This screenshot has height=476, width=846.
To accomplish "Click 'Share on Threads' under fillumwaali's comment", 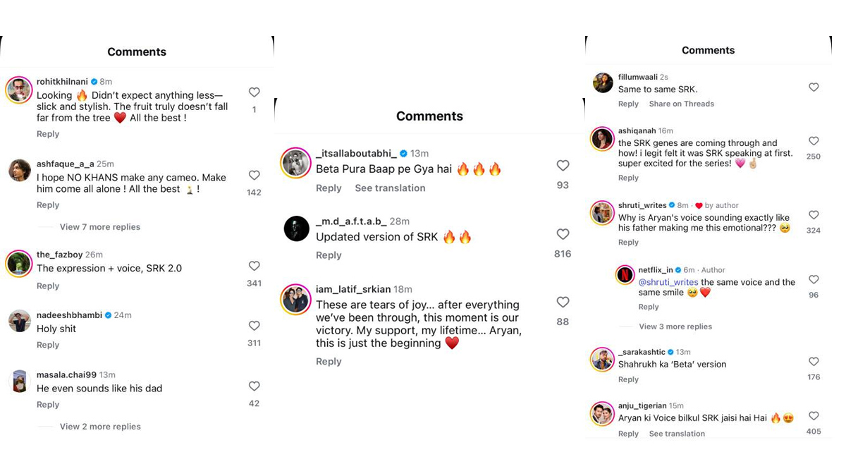I will (681, 104).
